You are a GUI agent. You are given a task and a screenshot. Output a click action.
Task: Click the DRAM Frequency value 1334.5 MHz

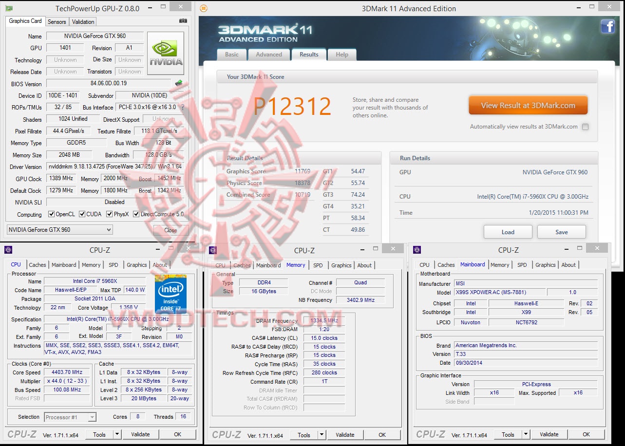click(324, 321)
